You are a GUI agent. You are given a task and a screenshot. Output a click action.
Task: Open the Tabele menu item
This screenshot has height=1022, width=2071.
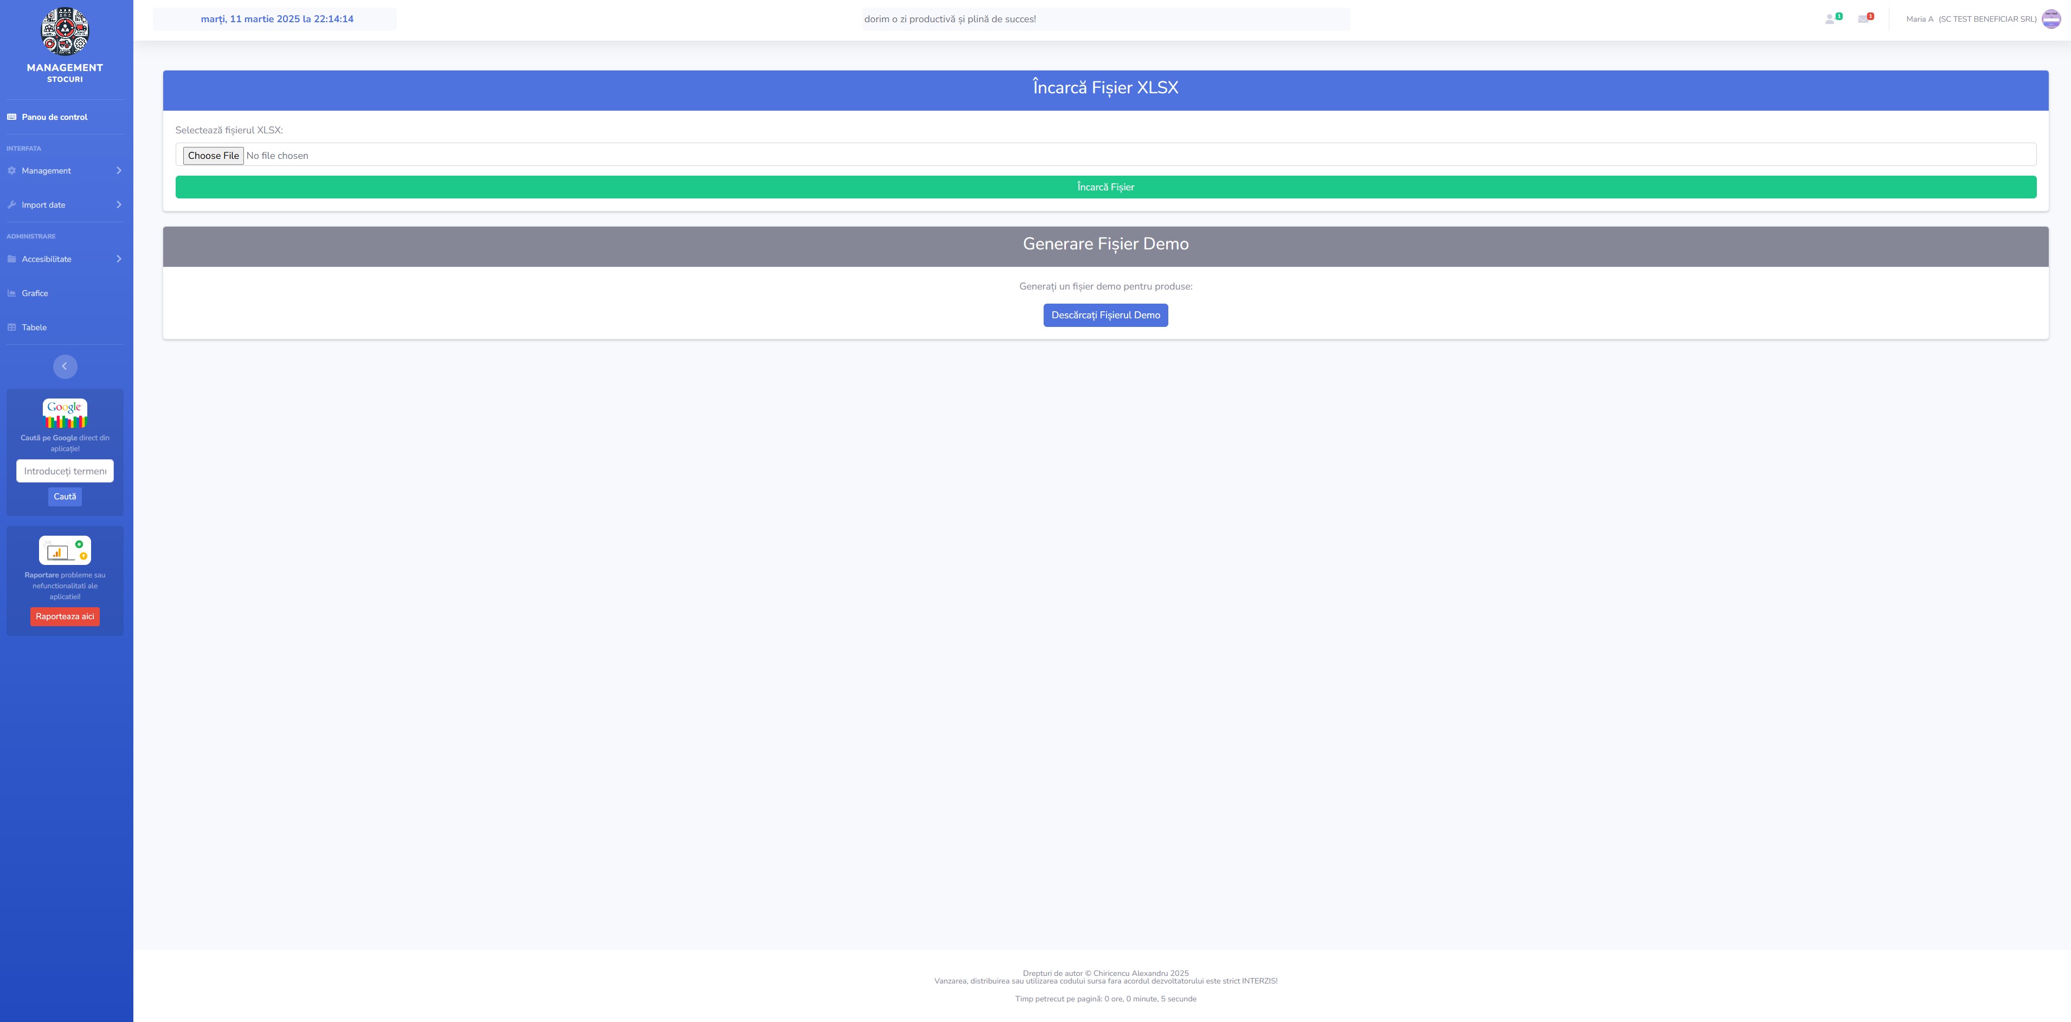tap(34, 327)
